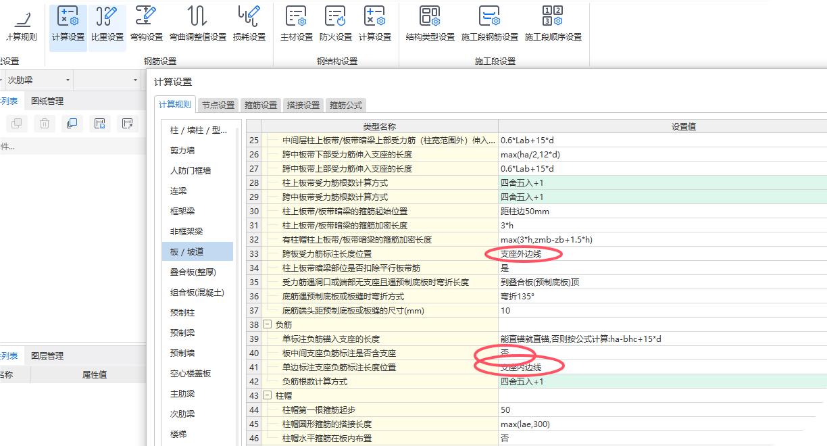Click the greyed-out copy icon in component list toolbar
The height and width of the screenshot is (446, 827).
(17, 123)
